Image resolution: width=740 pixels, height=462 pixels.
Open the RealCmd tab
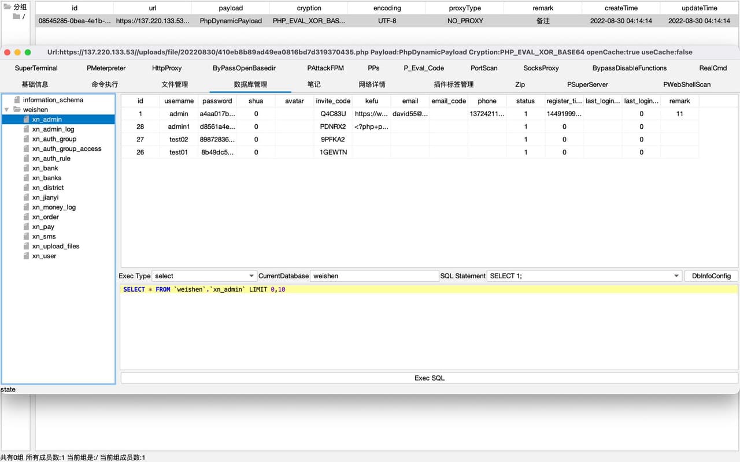pos(713,68)
